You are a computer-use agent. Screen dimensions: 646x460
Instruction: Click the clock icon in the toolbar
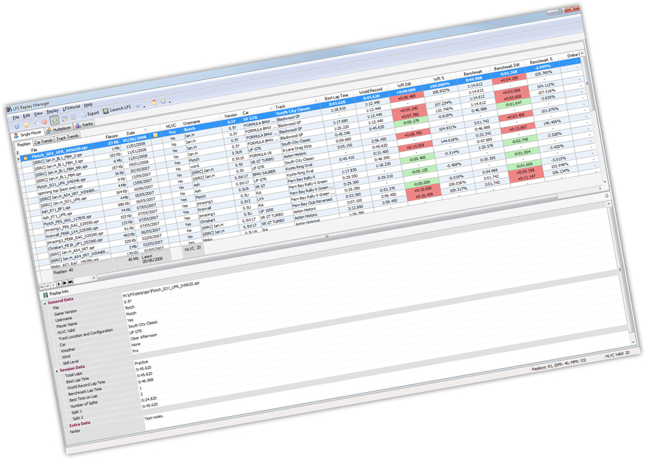163,101
